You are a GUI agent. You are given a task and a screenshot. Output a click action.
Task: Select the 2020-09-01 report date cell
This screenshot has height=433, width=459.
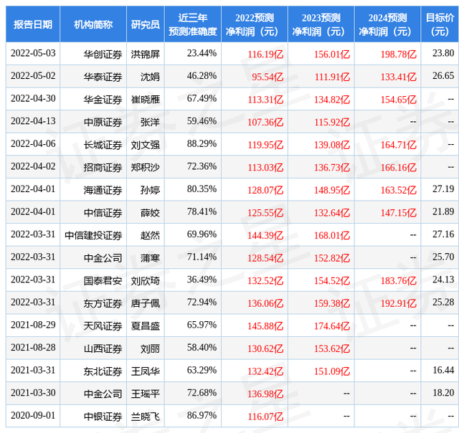pos(33,416)
